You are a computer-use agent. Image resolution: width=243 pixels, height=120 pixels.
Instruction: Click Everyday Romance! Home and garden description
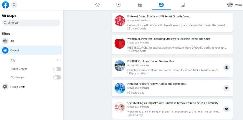174,70
